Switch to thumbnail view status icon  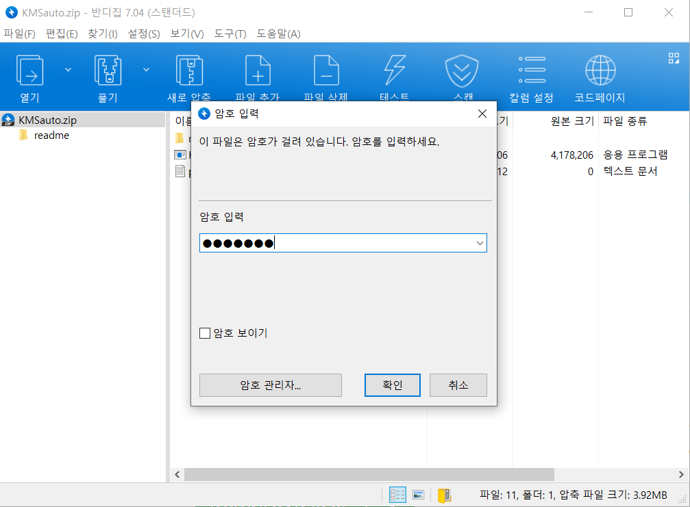pyautogui.click(x=418, y=495)
